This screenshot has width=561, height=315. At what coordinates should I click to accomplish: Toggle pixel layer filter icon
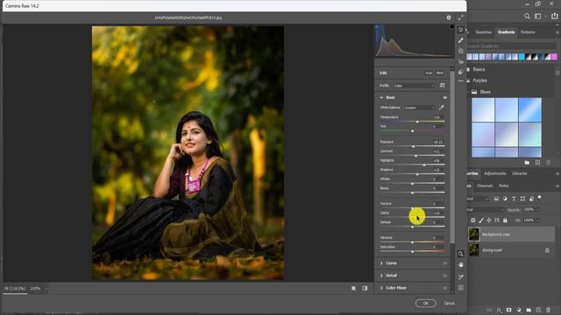496,199
